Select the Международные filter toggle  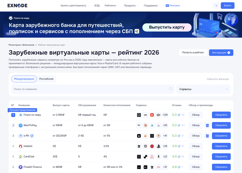pos(24,79)
